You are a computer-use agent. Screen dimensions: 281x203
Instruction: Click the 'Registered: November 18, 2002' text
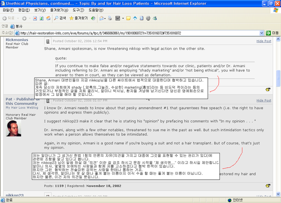pos(94,186)
